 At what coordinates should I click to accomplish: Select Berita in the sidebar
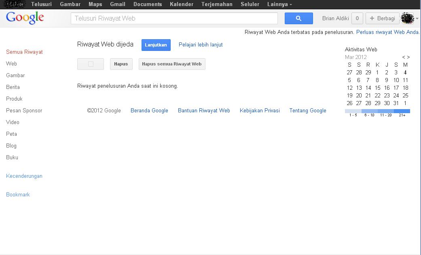(x=13, y=87)
